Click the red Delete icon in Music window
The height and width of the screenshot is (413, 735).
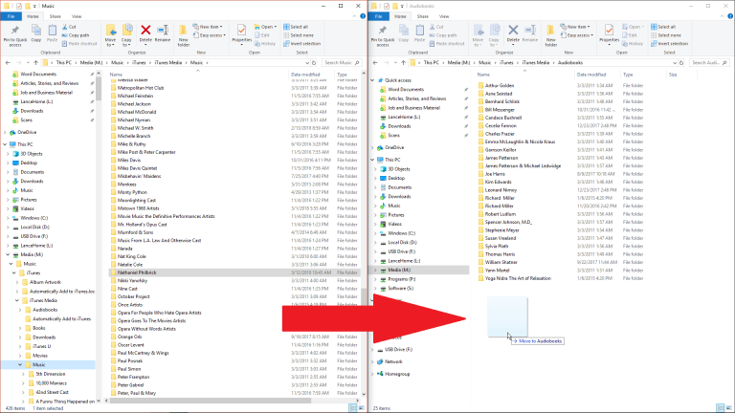coord(145,31)
